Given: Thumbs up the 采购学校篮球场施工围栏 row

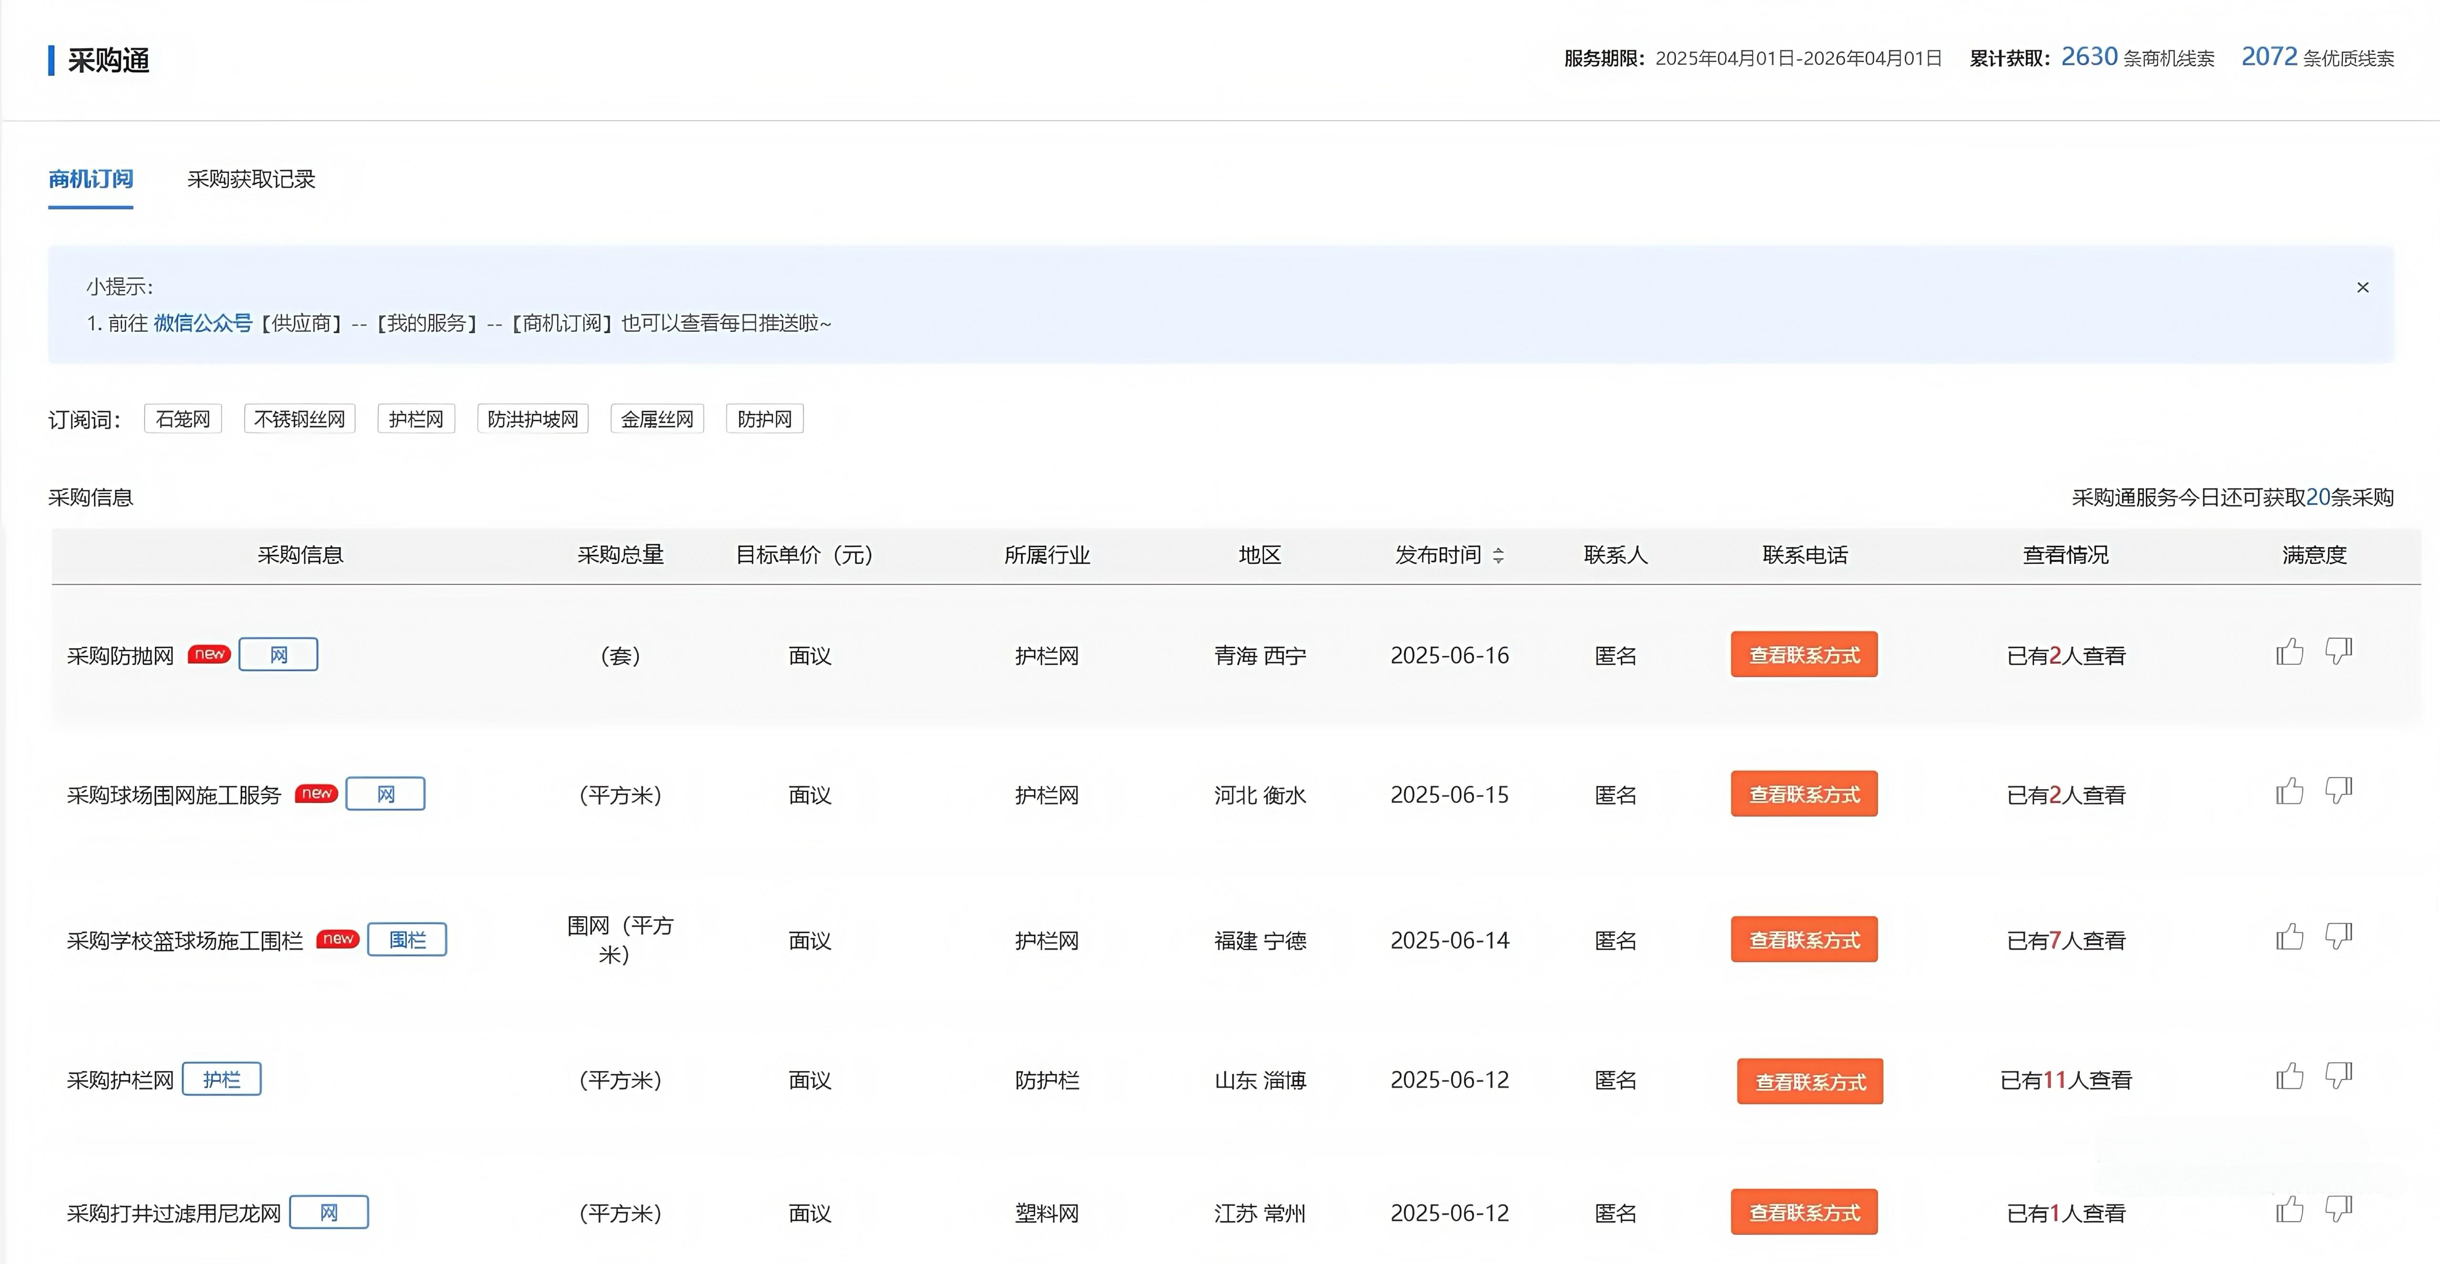Looking at the screenshot, I should click(x=2289, y=937).
